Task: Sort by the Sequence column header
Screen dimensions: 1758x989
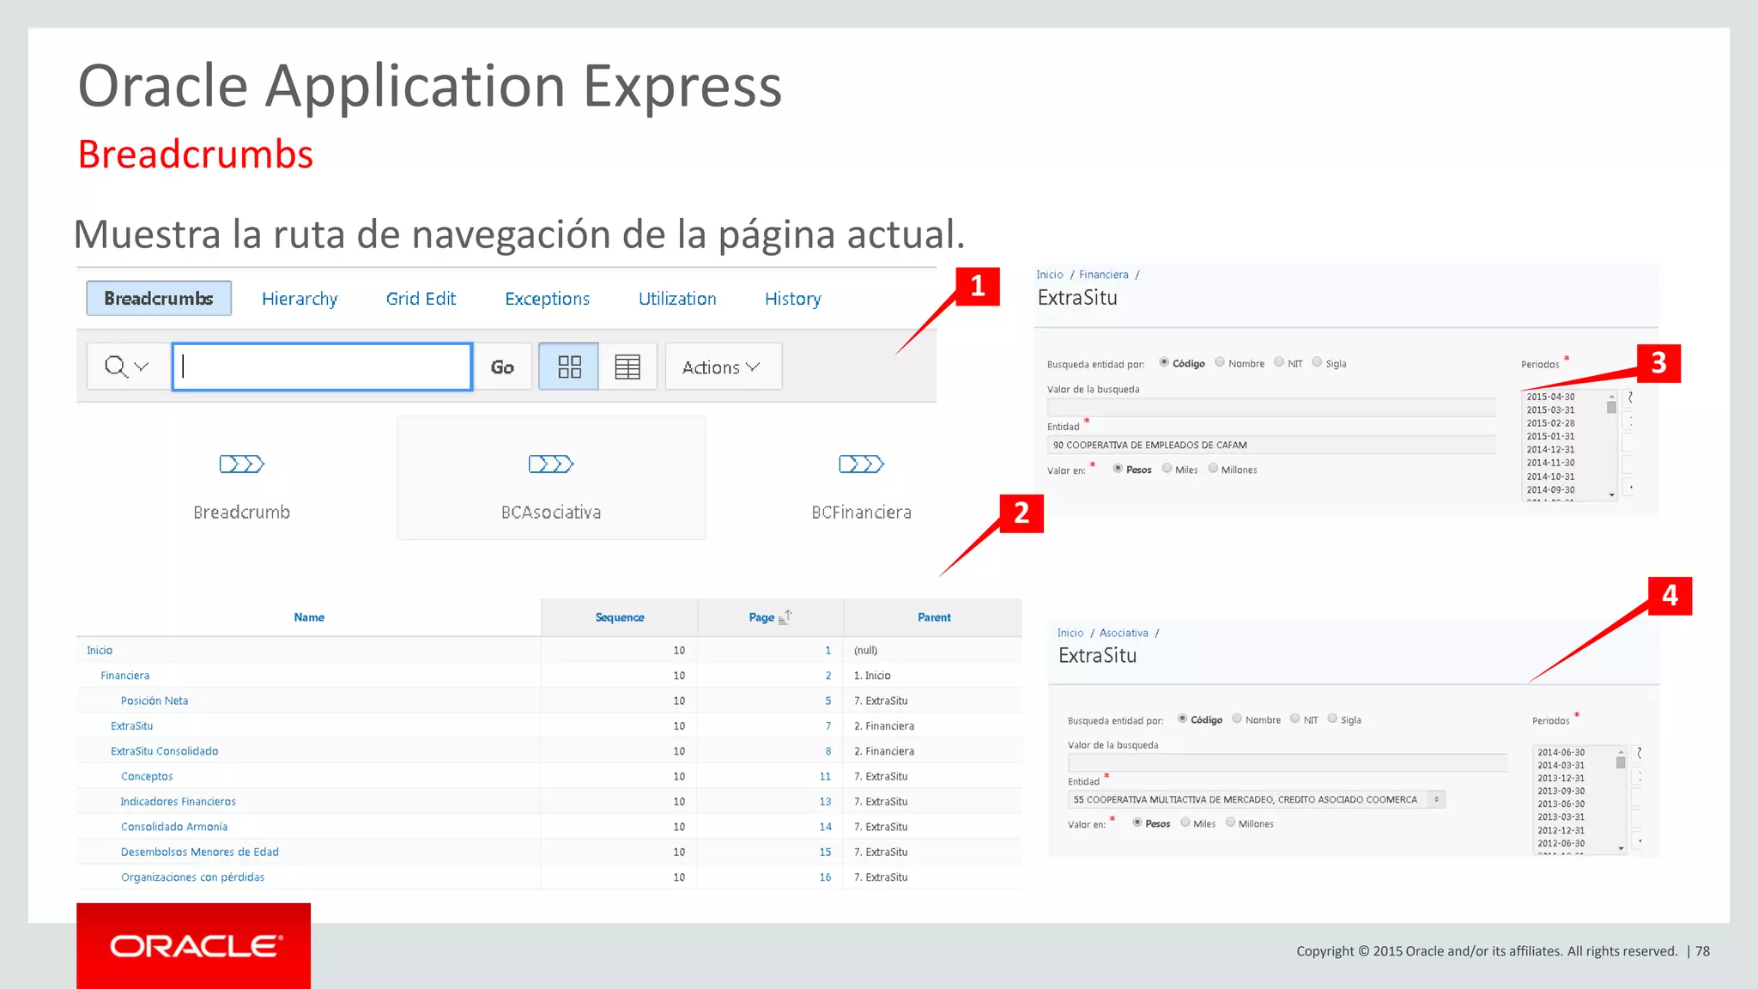Action: tap(619, 617)
